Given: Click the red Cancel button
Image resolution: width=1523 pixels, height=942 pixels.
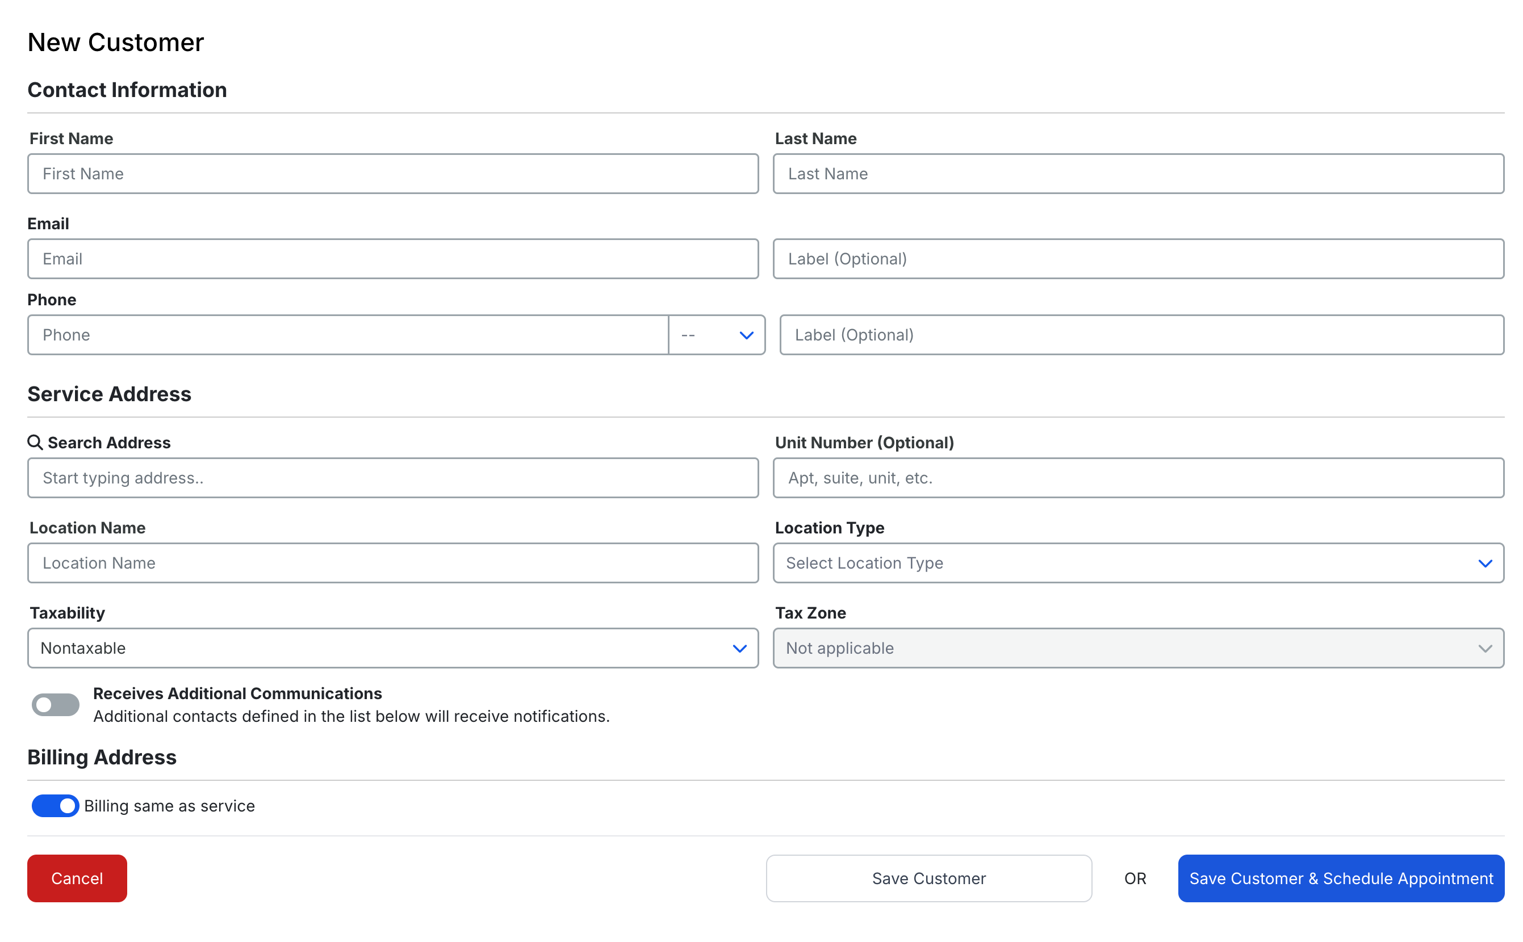Looking at the screenshot, I should pyautogui.click(x=77, y=878).
